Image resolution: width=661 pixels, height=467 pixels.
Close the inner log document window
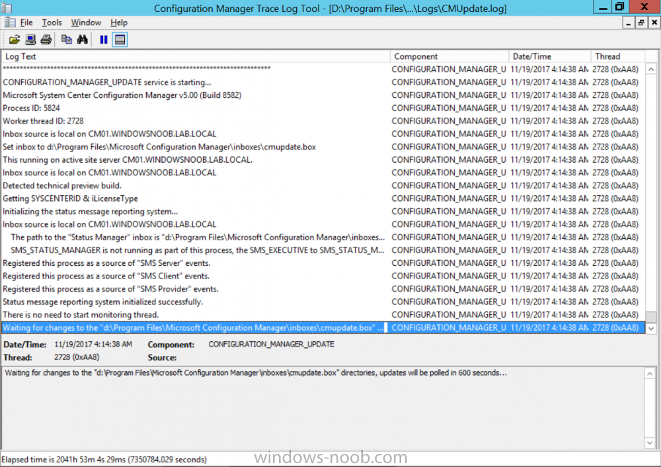pos(654,22)
